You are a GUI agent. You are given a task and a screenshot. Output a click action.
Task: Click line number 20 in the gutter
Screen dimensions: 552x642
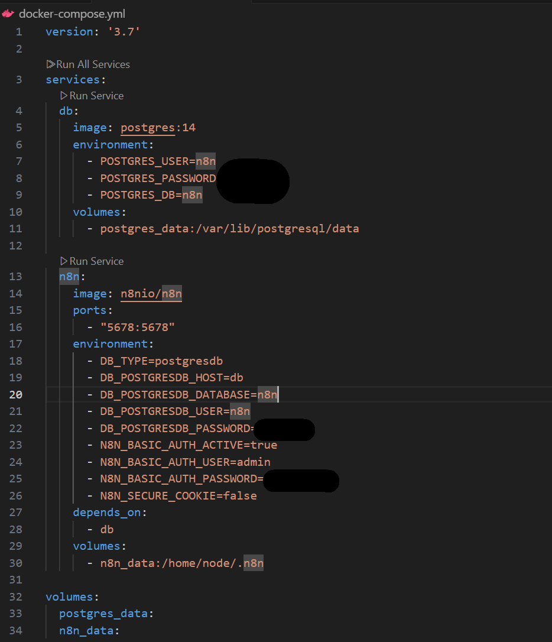[15, 394]
